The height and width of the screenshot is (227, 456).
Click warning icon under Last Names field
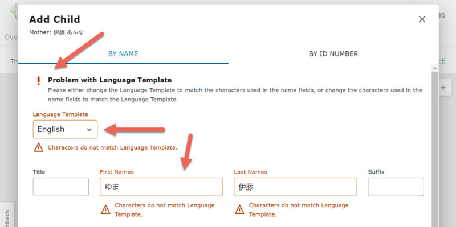[x=239, y=209]
